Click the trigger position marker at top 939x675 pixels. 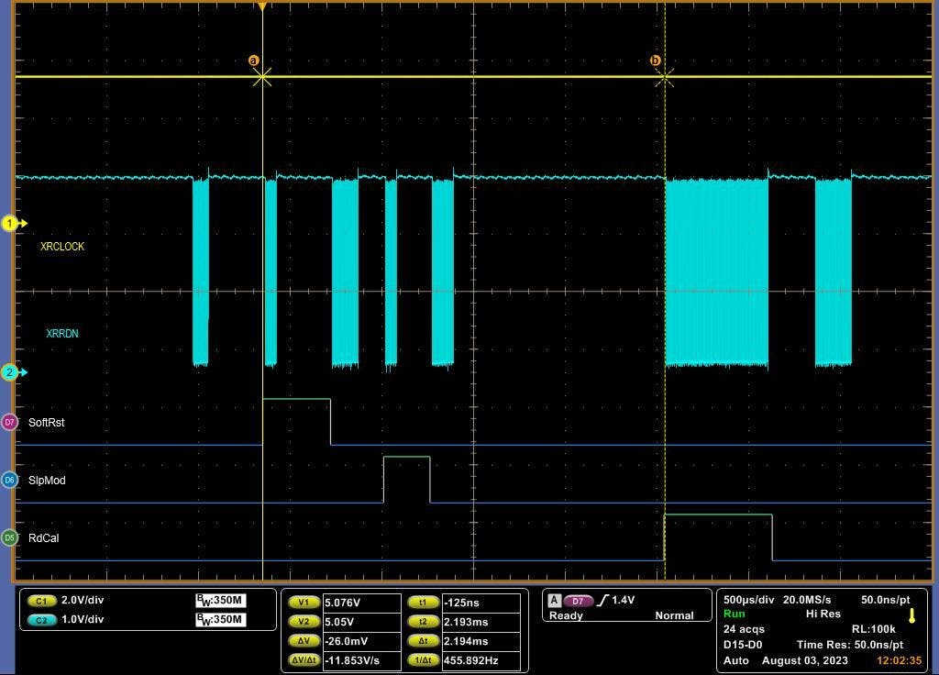pyautogui.click(x=262, y=7)
